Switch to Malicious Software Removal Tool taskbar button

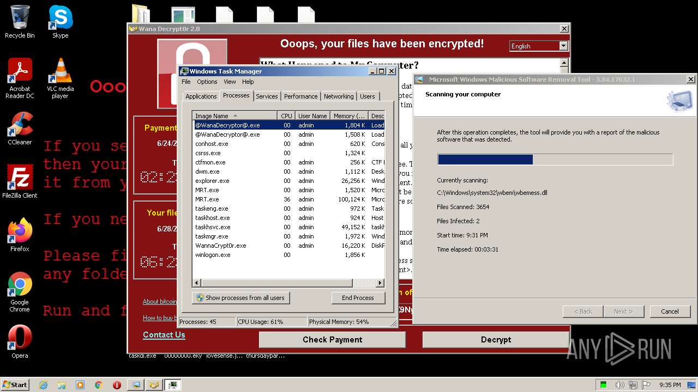pos(135,385)
